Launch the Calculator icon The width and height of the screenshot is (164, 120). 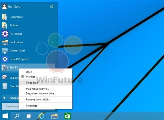[x=5, y=86]
